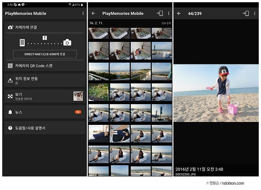This screenshot has height=190, width=261.
Task: Tap the QR code icon
Action: 10,66
